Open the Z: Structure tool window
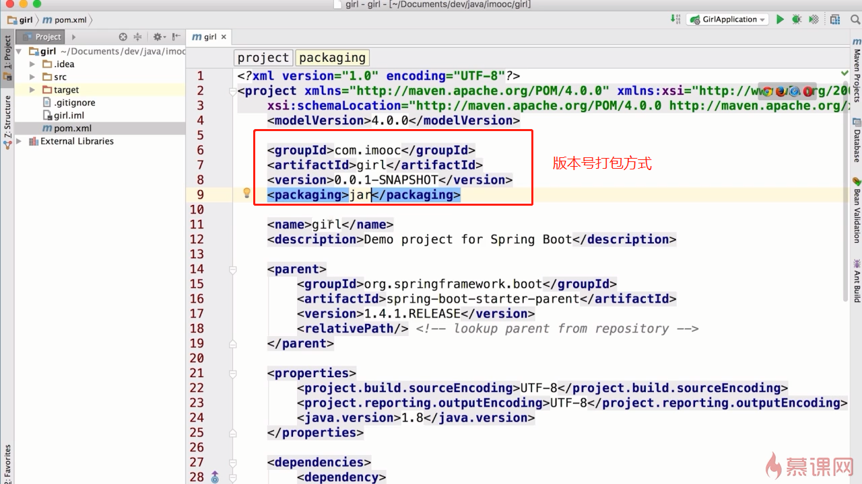This screenshot has width=862, height=484. [x=7, y=122]
